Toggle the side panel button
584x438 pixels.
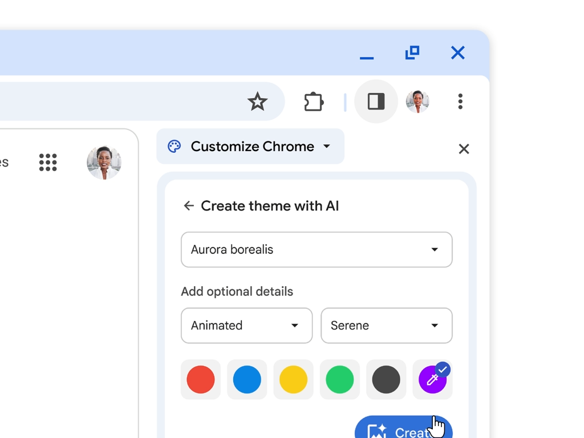(376, 102)
